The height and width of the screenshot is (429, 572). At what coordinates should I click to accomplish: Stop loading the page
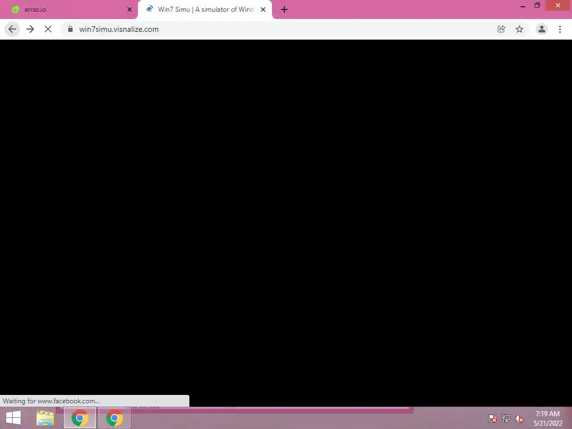pos(48,29)
